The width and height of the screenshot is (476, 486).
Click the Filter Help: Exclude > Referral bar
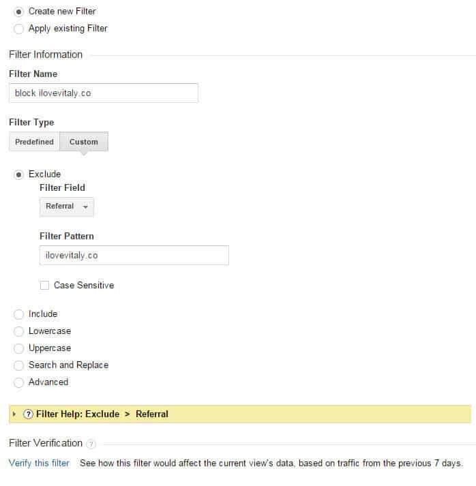click(x=240, y=414)
